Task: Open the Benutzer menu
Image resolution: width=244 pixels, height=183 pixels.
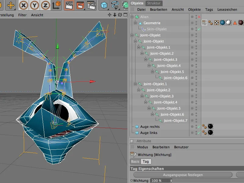Action: (x=181, y=147)
